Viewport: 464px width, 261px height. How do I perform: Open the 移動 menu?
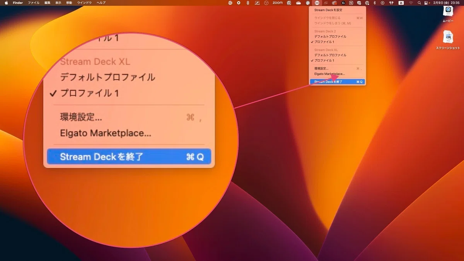(x=69, y=3)
